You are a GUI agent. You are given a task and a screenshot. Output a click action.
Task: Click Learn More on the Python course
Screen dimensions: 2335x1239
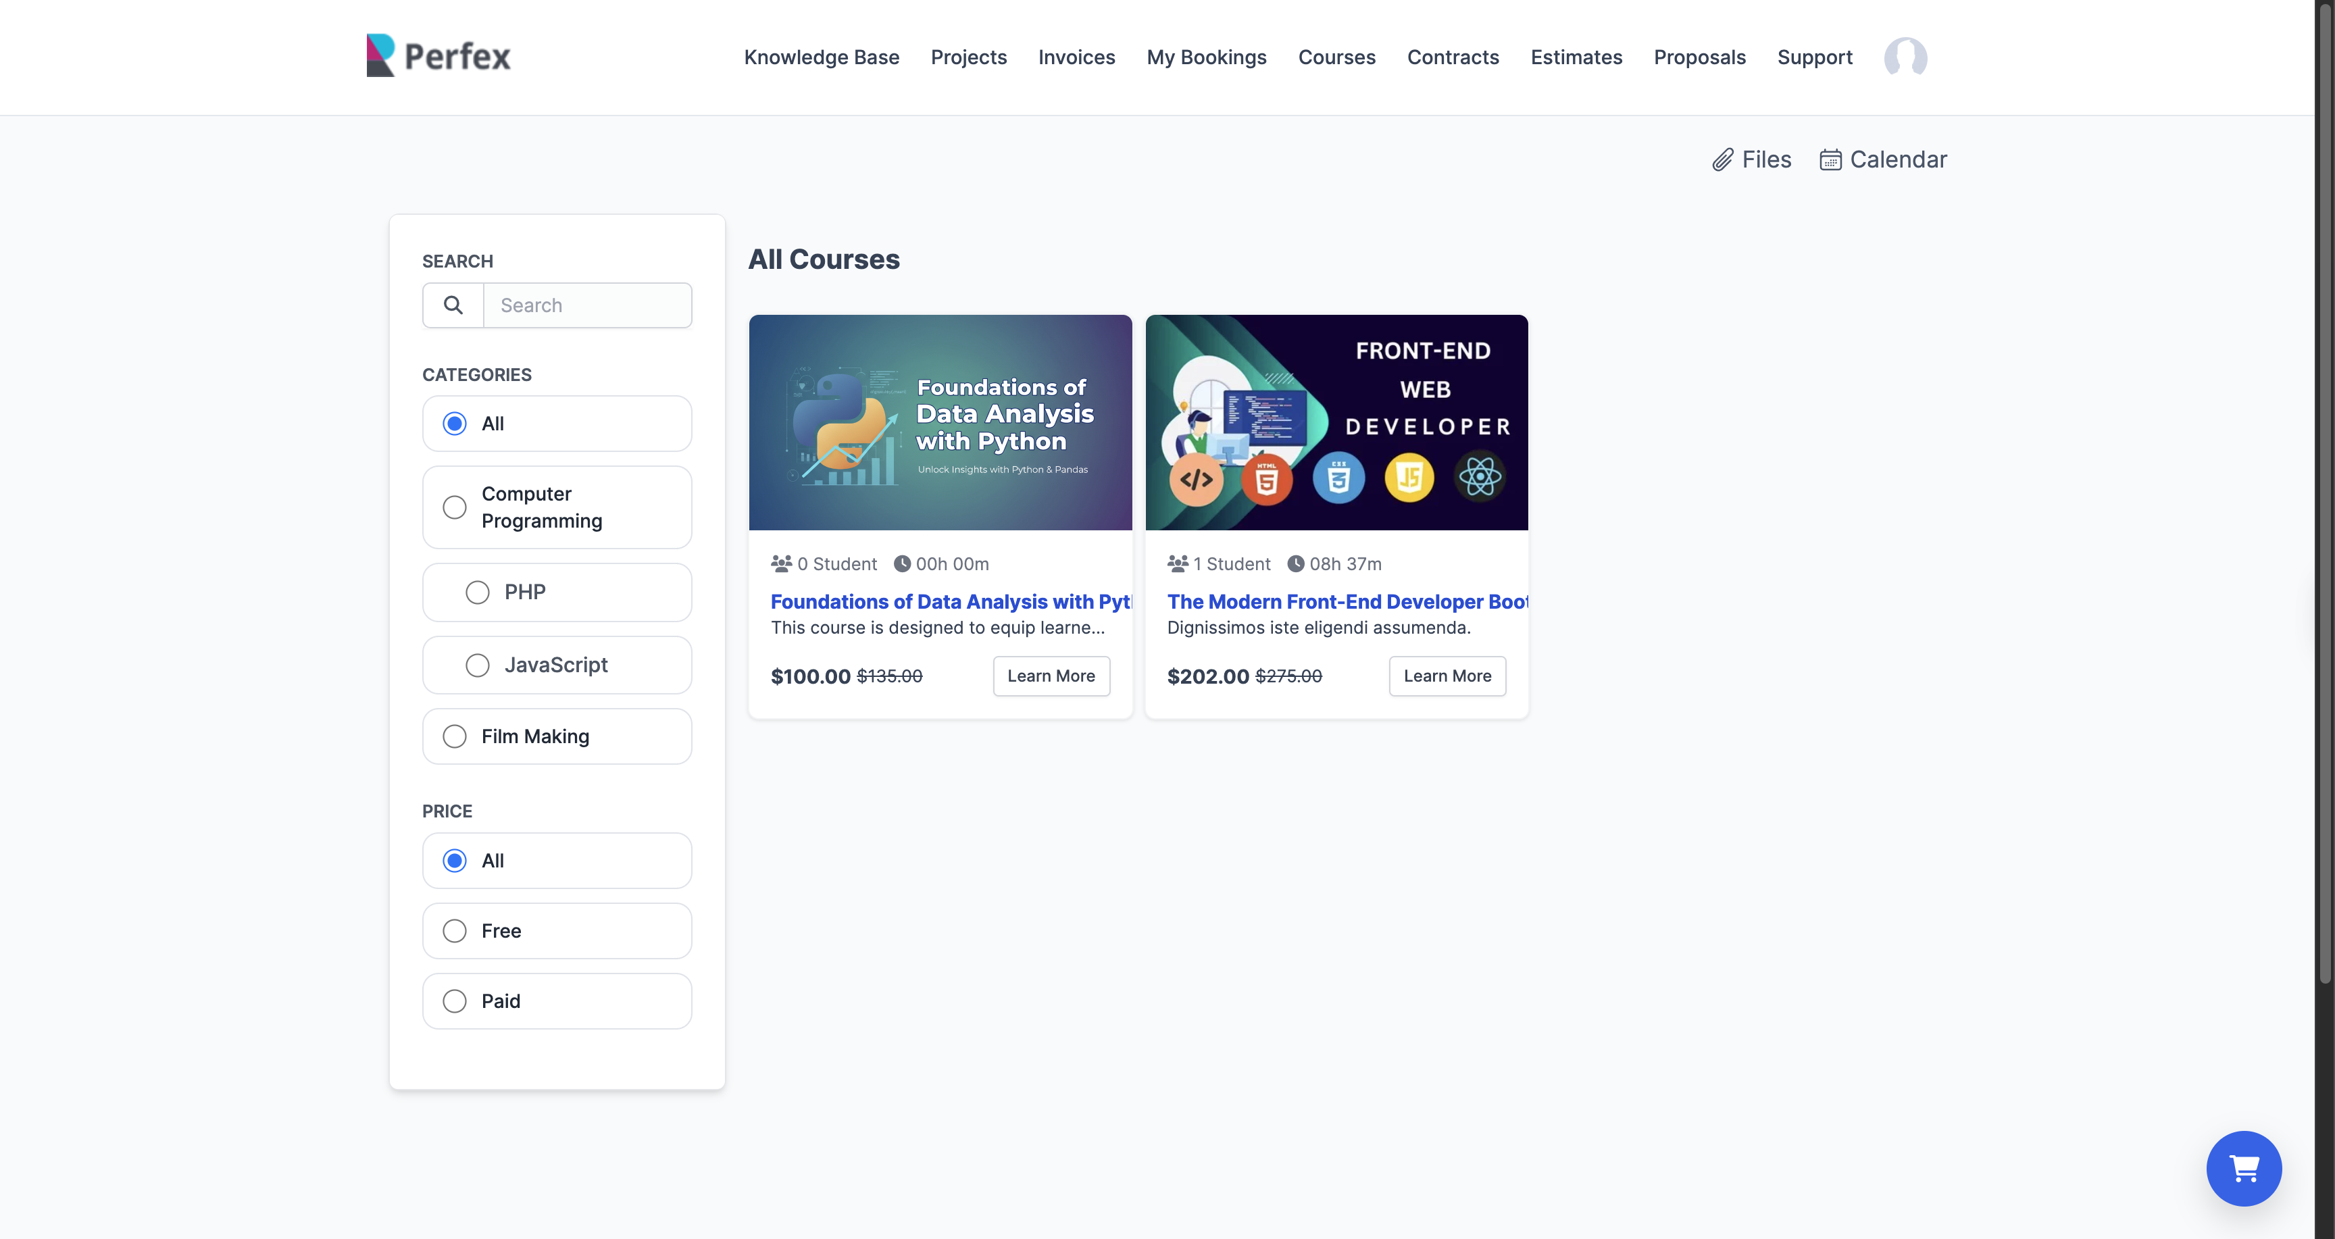coord(1051,676)
